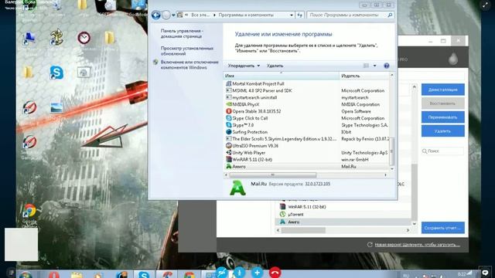This screenshot has height=278, width=495.
Task: Expand the view options arrow next to the view icon
Action: click(x=374, y=66)
